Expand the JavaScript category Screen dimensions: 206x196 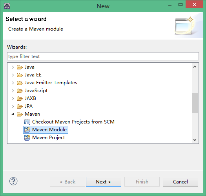click(x=13, y=91)
